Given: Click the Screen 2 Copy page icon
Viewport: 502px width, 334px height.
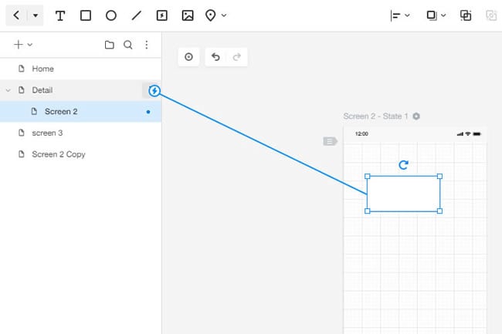Looking at the screenshot, I should 21,154.
